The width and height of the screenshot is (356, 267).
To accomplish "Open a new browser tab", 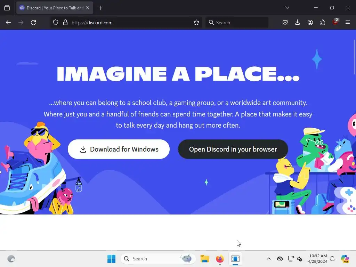I will click(100, 8).
